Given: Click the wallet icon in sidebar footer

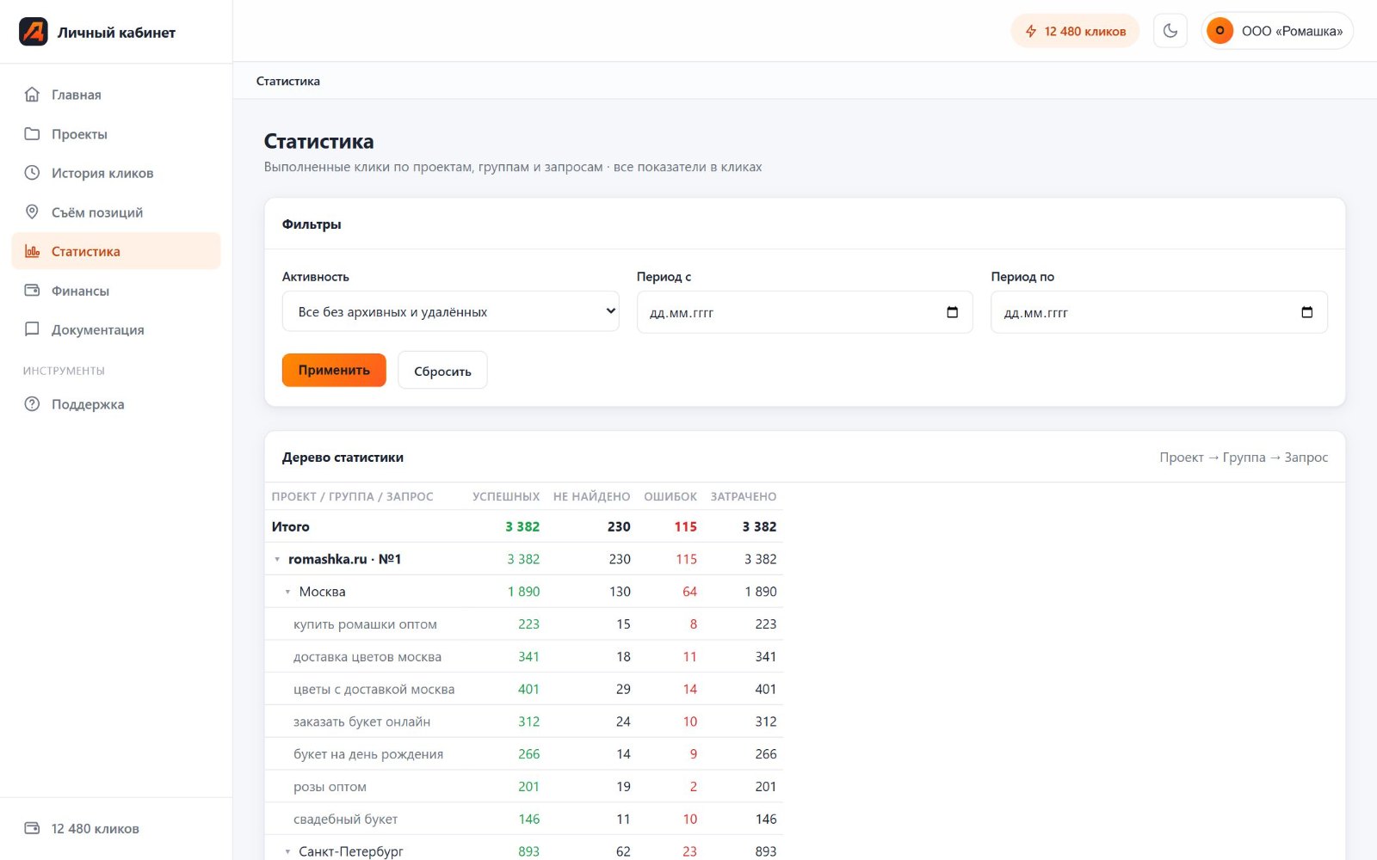Looking at the screenshot, I should [32, 828].
